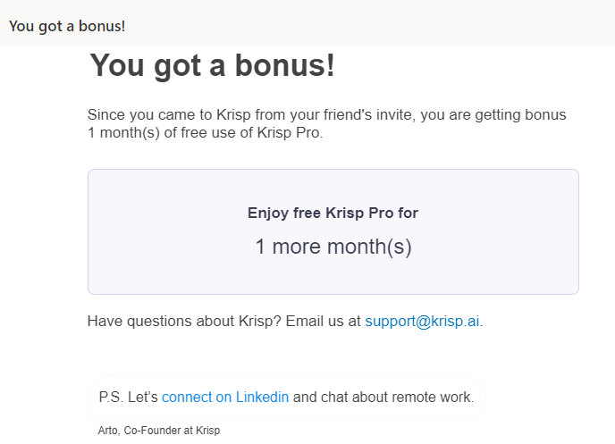
Task: Click the word Linkedin in the P.S. link
Action: click(262, 397)
